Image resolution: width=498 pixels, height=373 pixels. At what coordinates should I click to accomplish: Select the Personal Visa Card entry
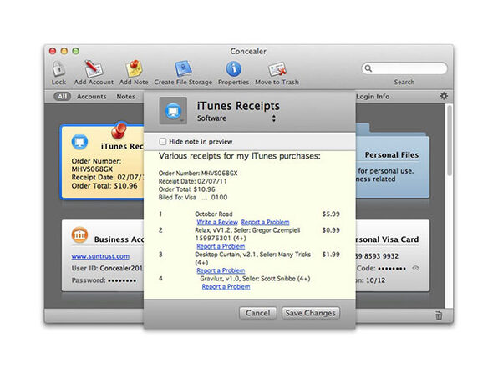point(393,255)
